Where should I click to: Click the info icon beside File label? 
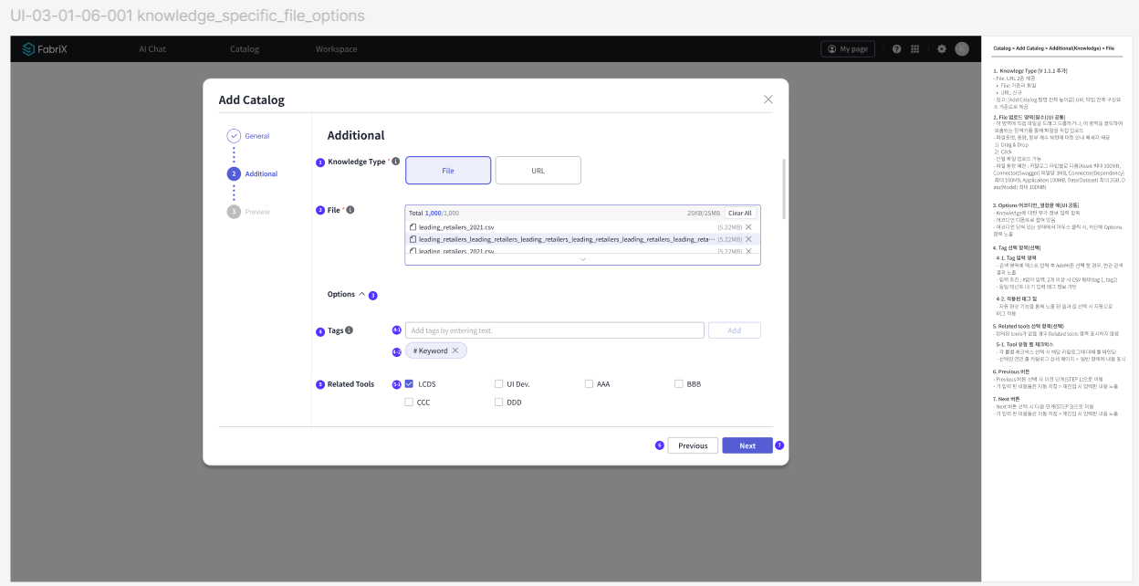(x=350, y=210)
